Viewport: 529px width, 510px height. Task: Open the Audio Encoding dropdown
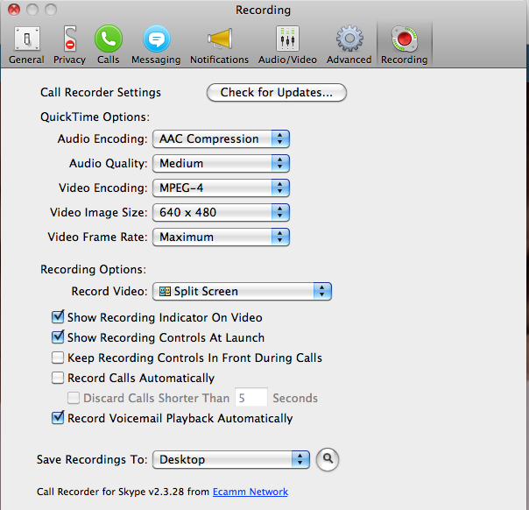(221, 138)
